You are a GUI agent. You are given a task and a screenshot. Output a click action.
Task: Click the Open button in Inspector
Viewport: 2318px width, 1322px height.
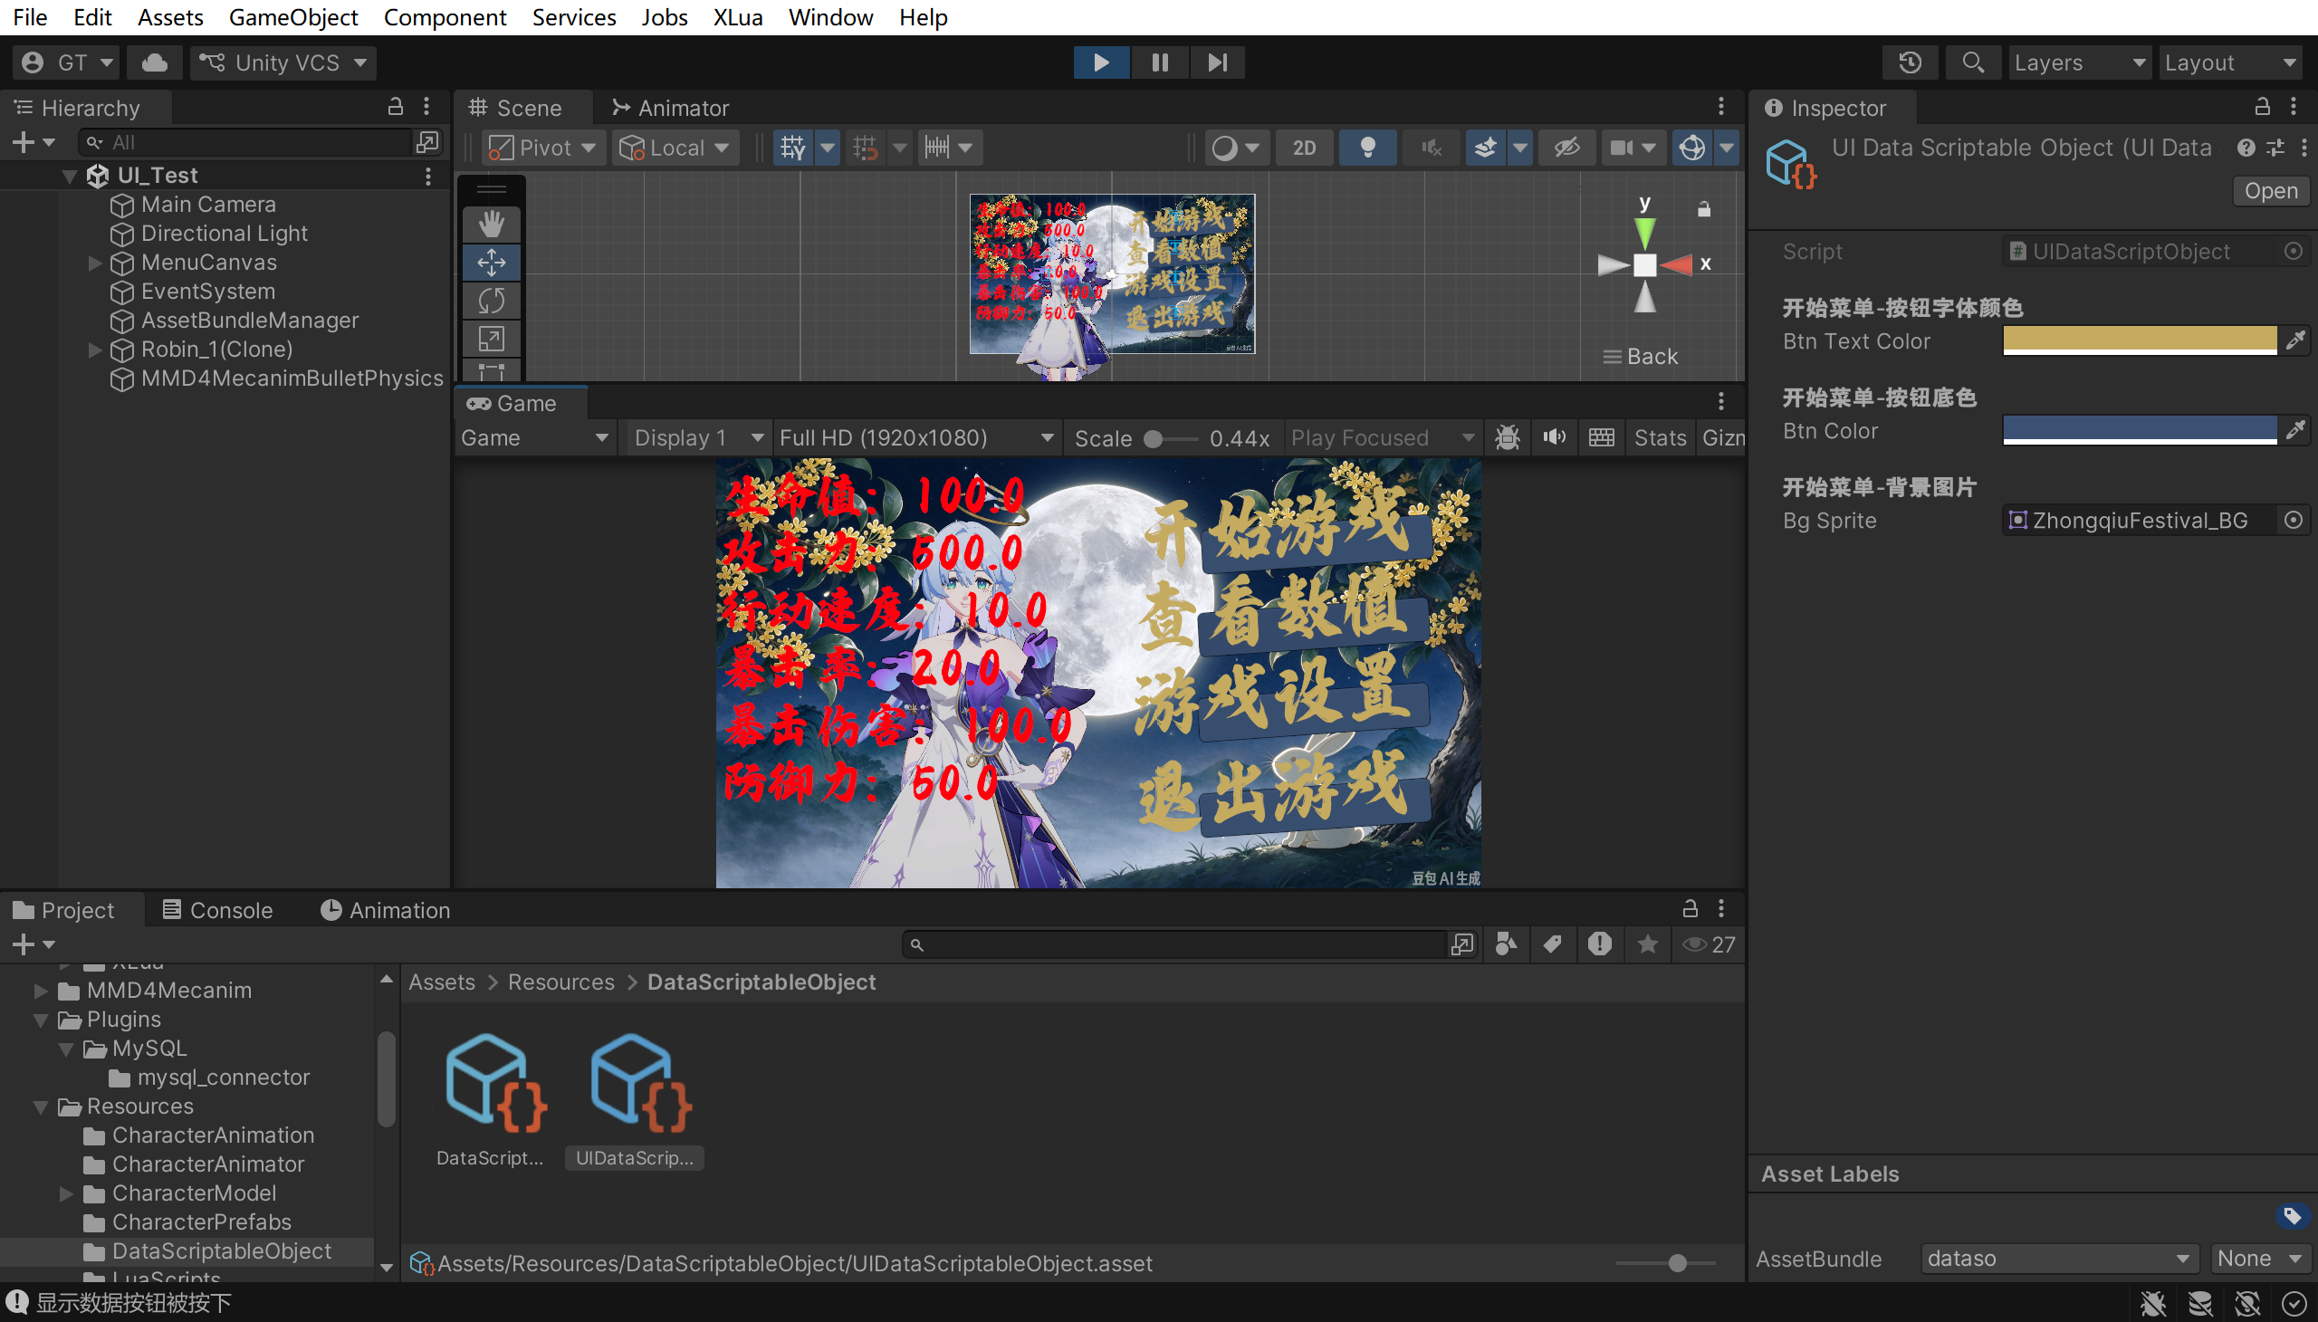pos(2270,191)
